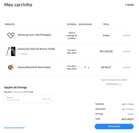Open Galaxy Watch4 BT 40mm Rosé title
This screenshot has width=139, height=133.
pos(34,67)
